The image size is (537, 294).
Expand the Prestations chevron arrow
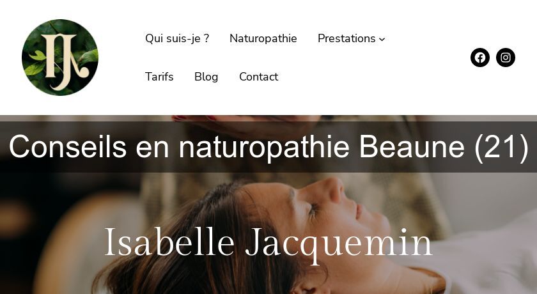click(x=382, y=40)
